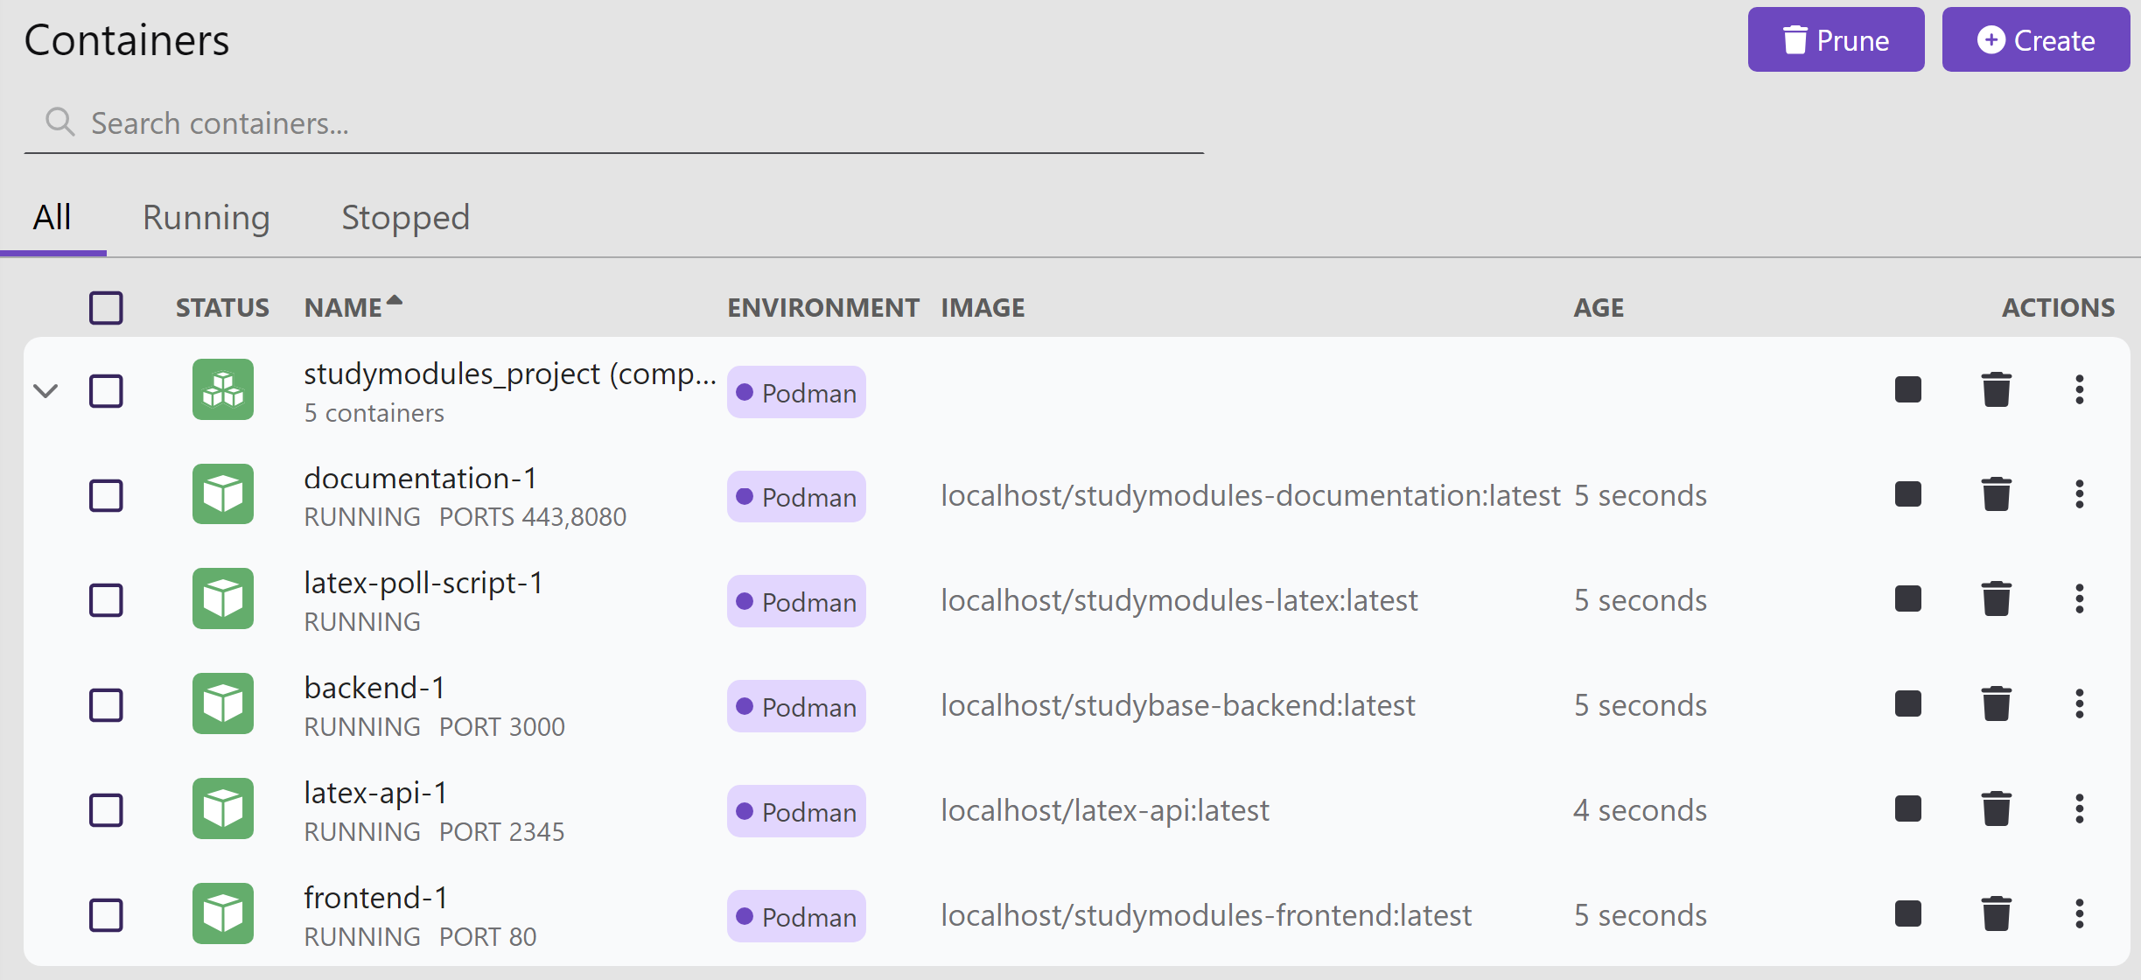Image resolution: width=2141 pixels, height=980 pixels.
Task: Click the Create container button
Action: click(2035, 40)
